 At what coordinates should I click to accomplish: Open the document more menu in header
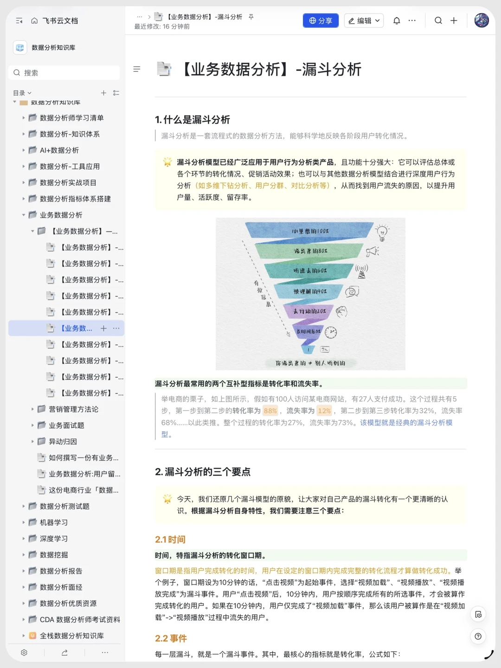412,21
